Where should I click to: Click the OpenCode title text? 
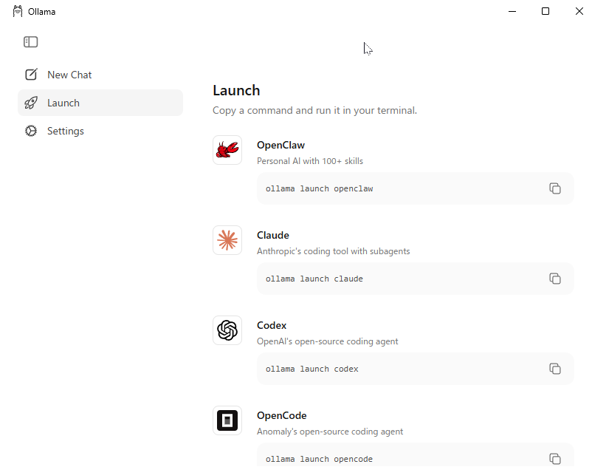pos(281,415)
